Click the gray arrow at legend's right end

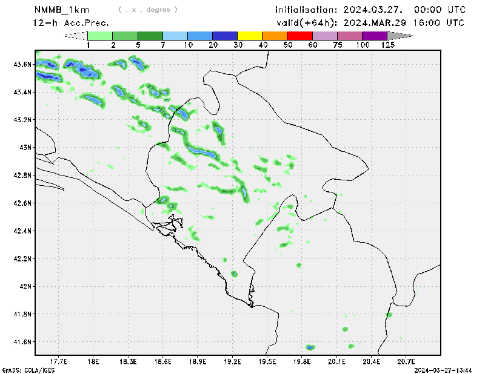pos(400,36)
